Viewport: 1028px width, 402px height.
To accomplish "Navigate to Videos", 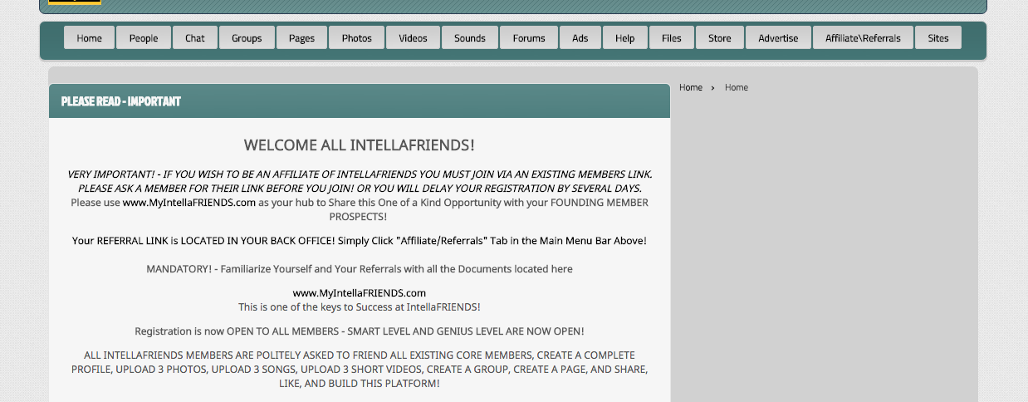I will (x=413, y=38).
